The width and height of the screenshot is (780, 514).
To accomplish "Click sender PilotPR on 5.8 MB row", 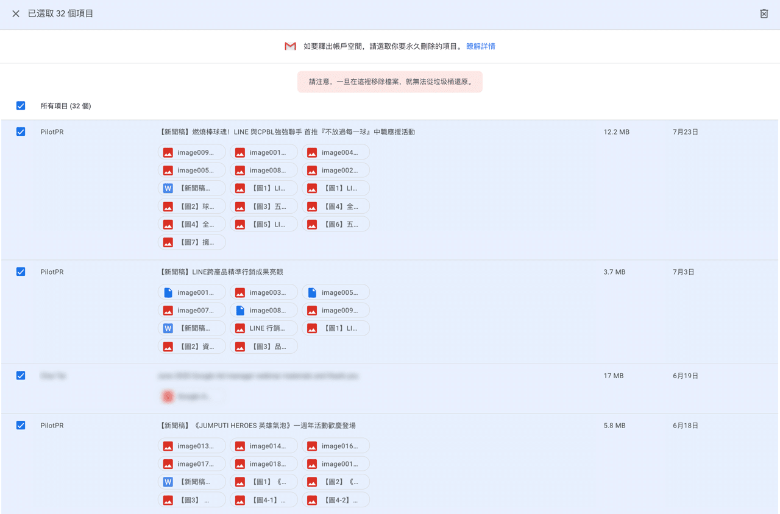I will point(52,426).
